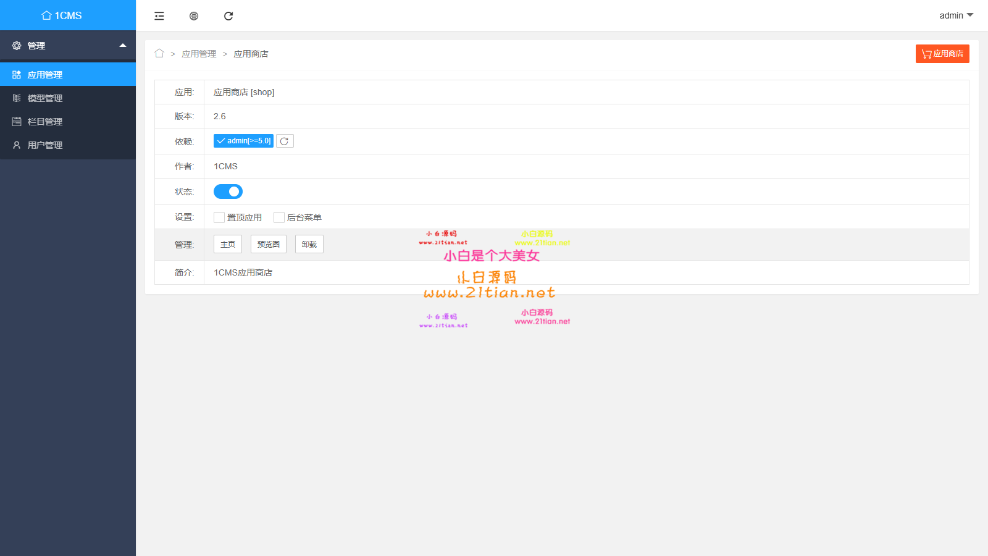Image resolution: width=988 pixels, height=556 pixels.
Task: Click the 卸载 uninstall button
Action: 309,245
